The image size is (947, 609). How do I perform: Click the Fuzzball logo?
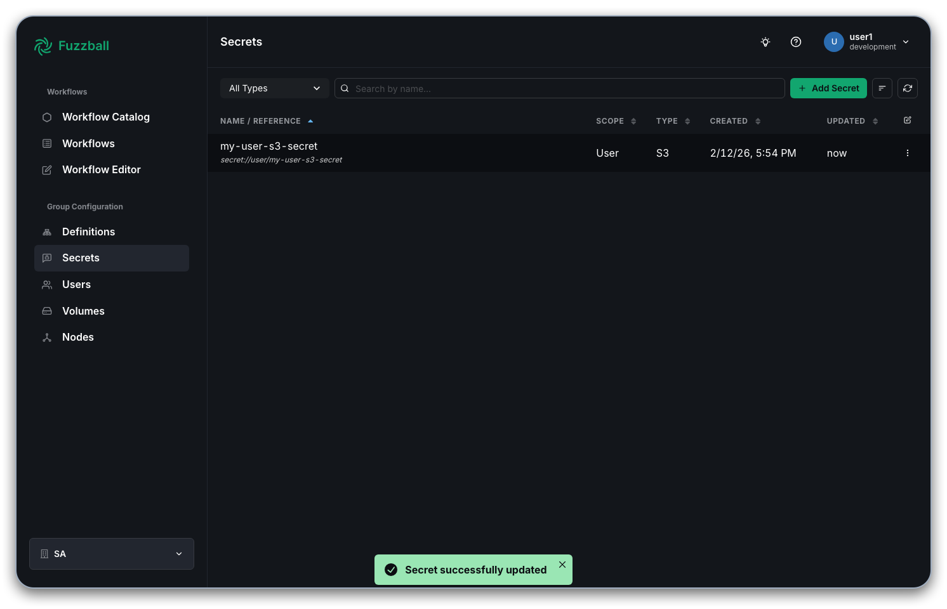[x=72, y=46]
